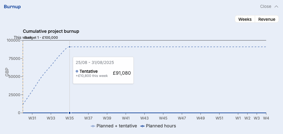
Task: Click the Budget 1 - £100,000 line label
Action: 41,38
